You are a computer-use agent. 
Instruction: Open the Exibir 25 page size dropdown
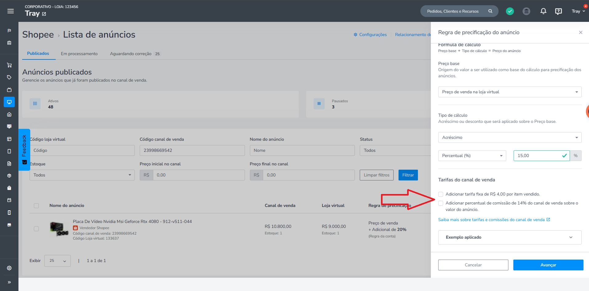(x=58, y=261)
